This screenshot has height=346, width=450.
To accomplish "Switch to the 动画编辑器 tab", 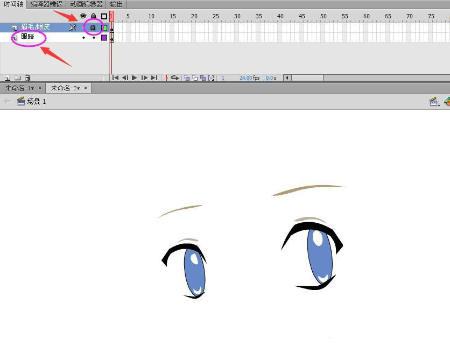I will point(86,4).
